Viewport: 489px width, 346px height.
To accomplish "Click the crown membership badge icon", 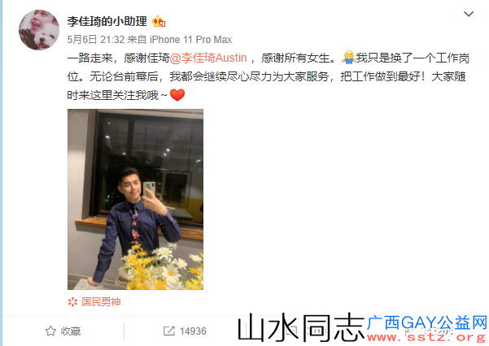I will (x=159, y=21).
